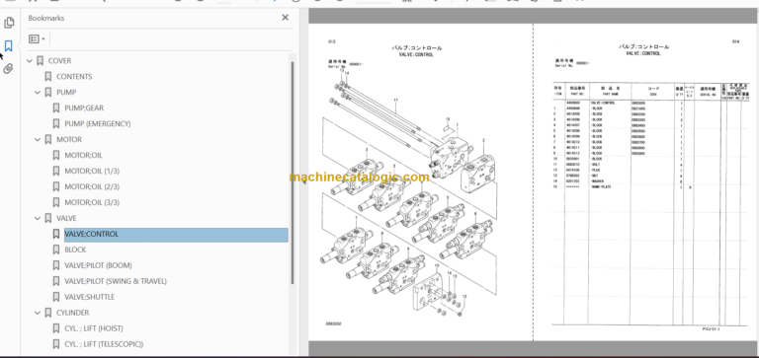The image size is (759, 358).
Task: Go to MOTOR;OIL (2/3) bookmark
Action: [92, 187]
